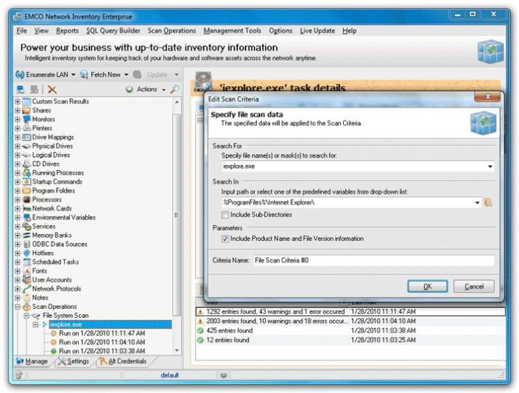Screen dimensions: 519x393
Task: Select Startup Commands in tree
Action: click(x=57, y=182)
